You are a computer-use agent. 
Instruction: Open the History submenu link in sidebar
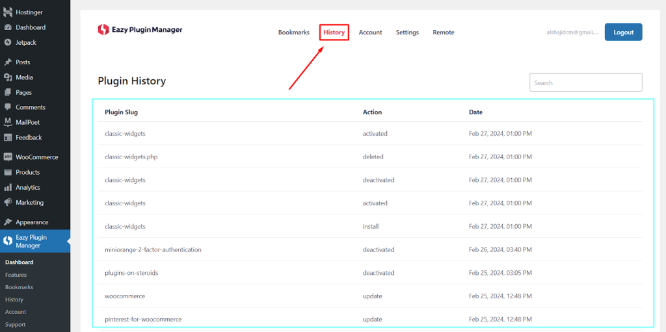point(14,300)
